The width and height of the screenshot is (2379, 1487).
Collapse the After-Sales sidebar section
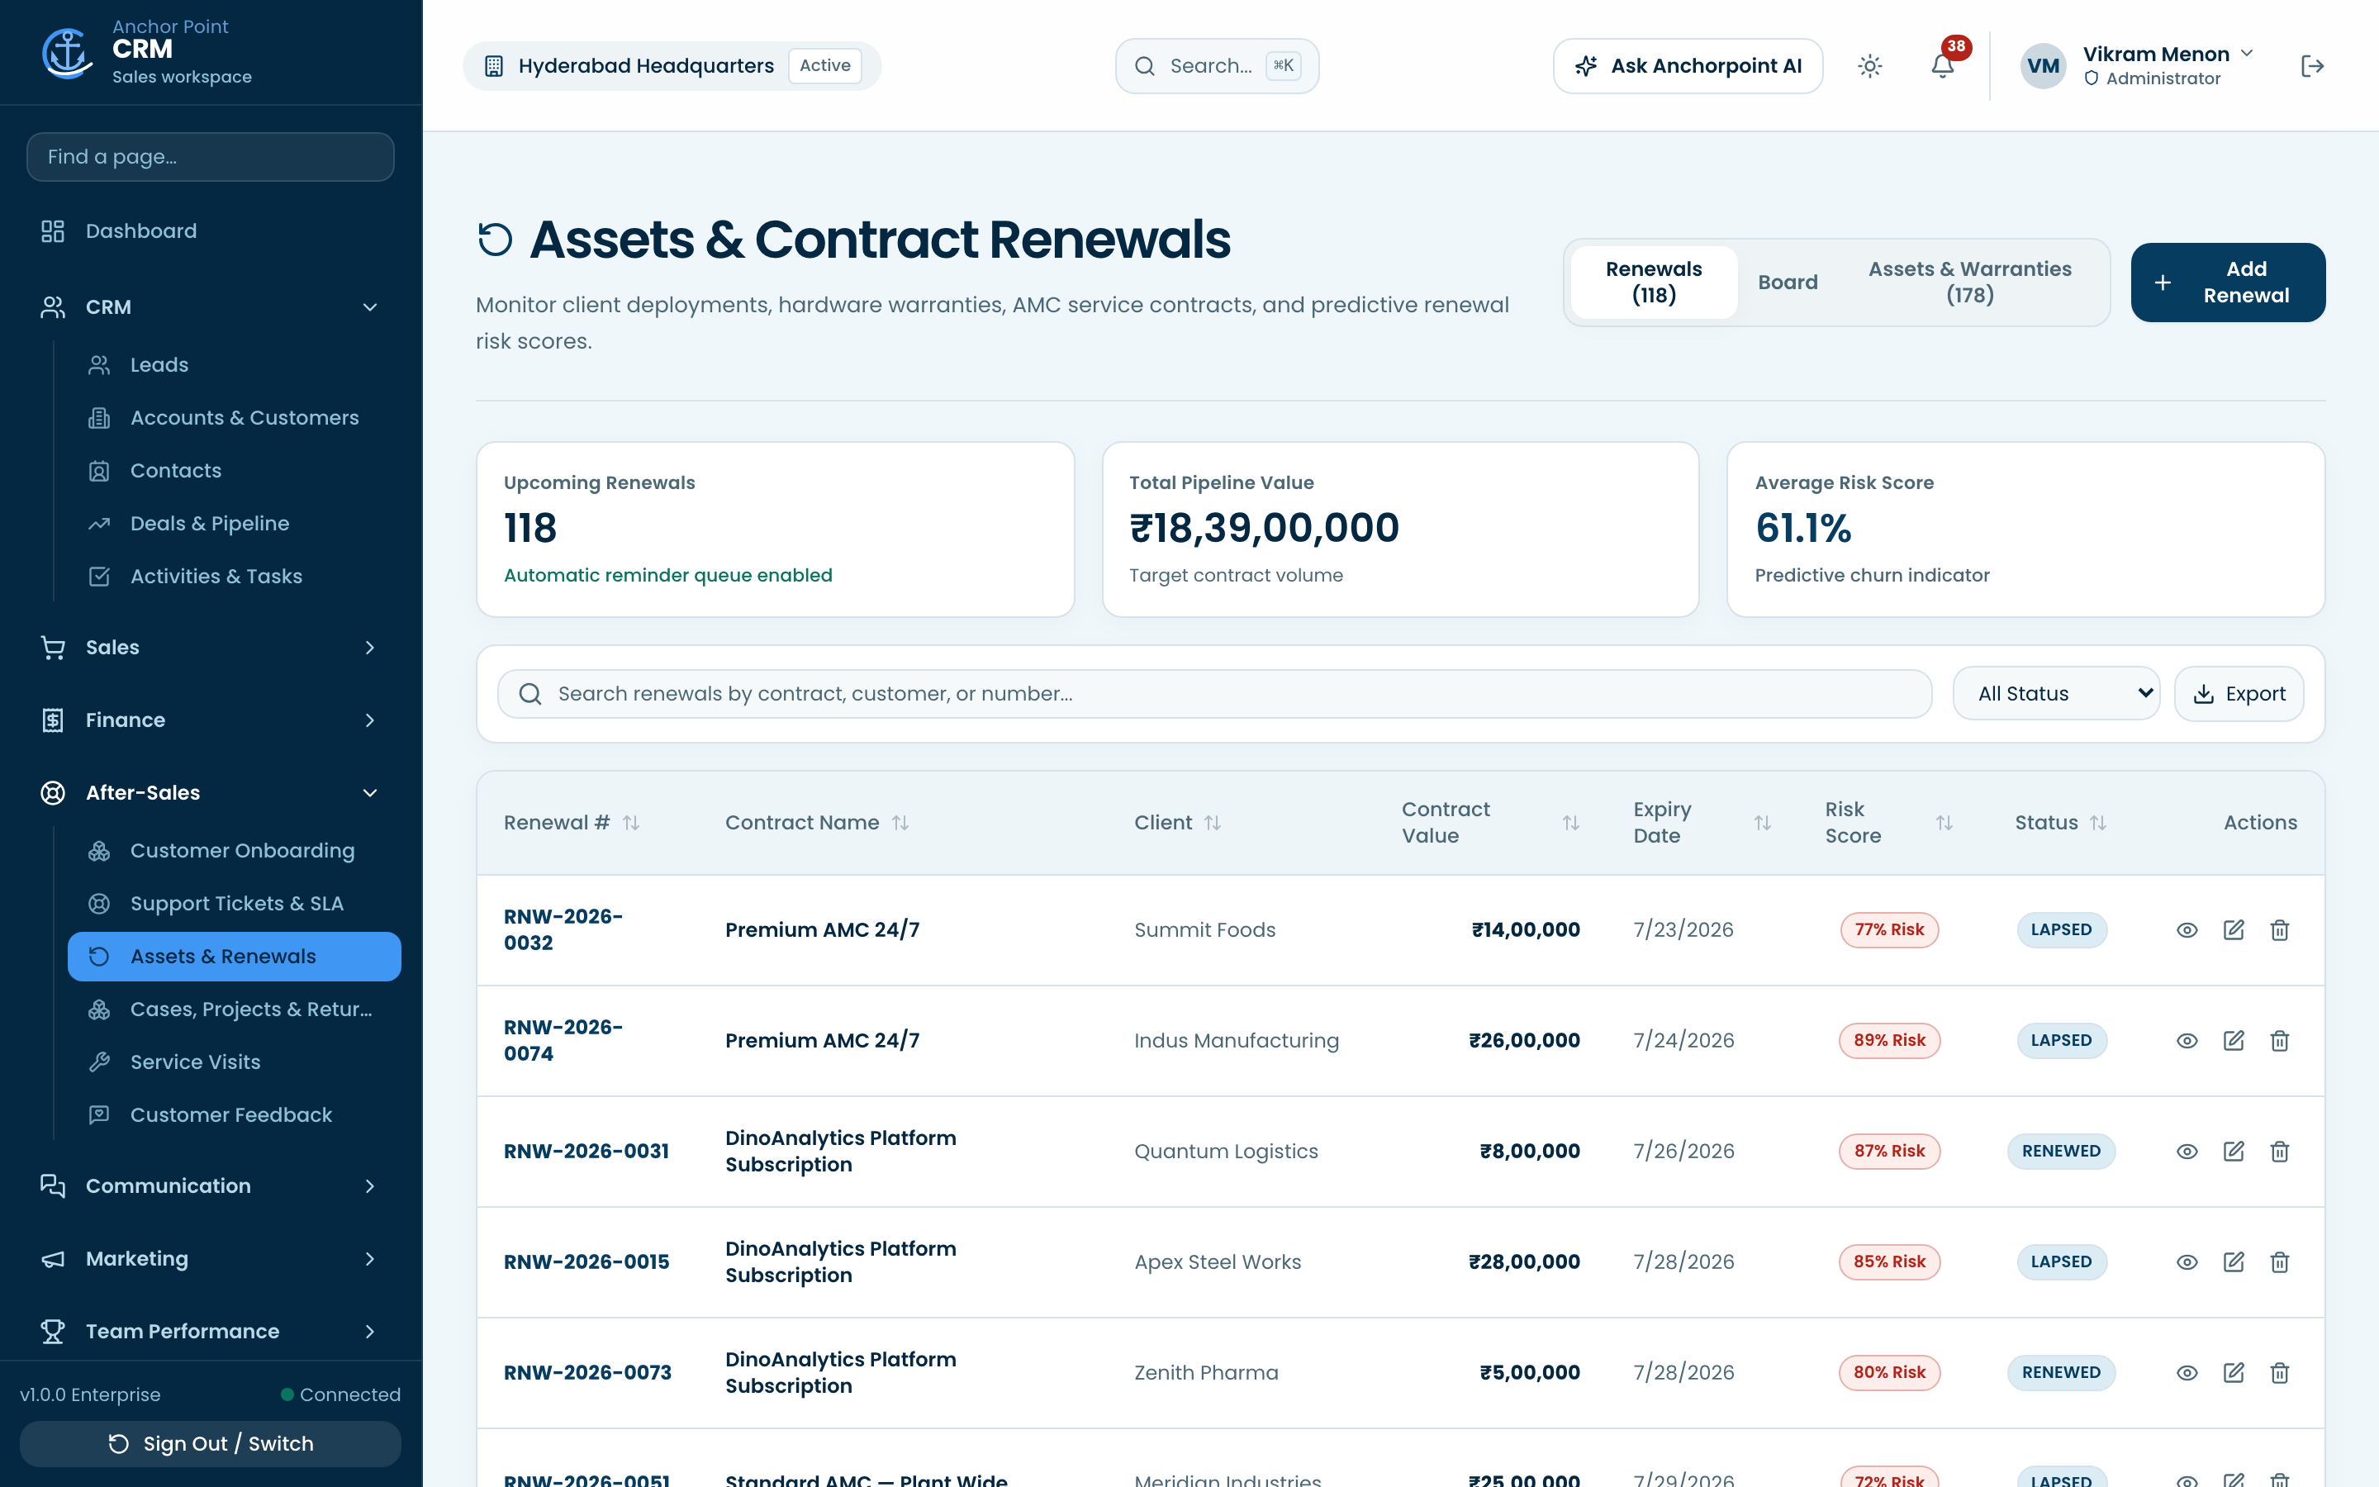pos(211,793)
